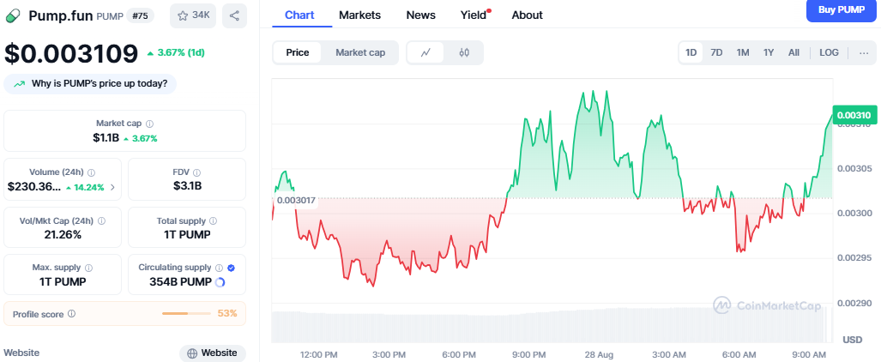
Task: Click the 53% profile score value
Action: point(227,314)
